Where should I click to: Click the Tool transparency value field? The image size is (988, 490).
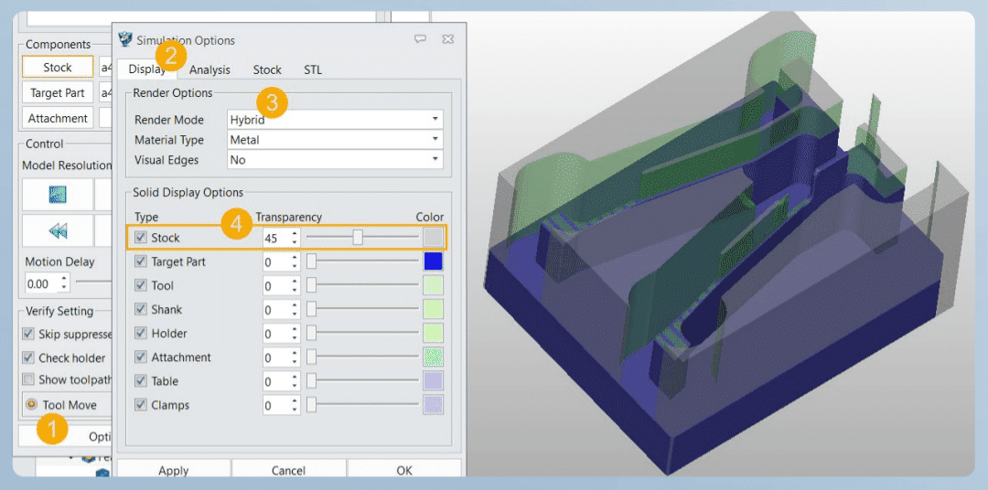point(281,286)
